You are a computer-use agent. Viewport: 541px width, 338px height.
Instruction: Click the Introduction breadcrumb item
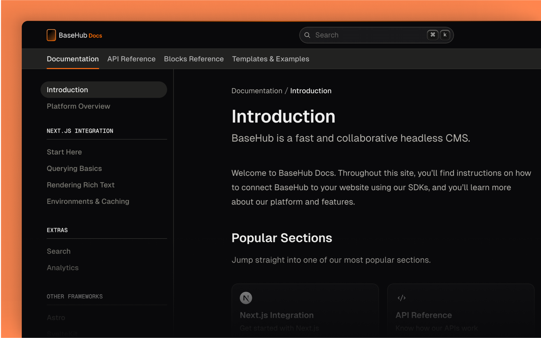tap(311, 91)
